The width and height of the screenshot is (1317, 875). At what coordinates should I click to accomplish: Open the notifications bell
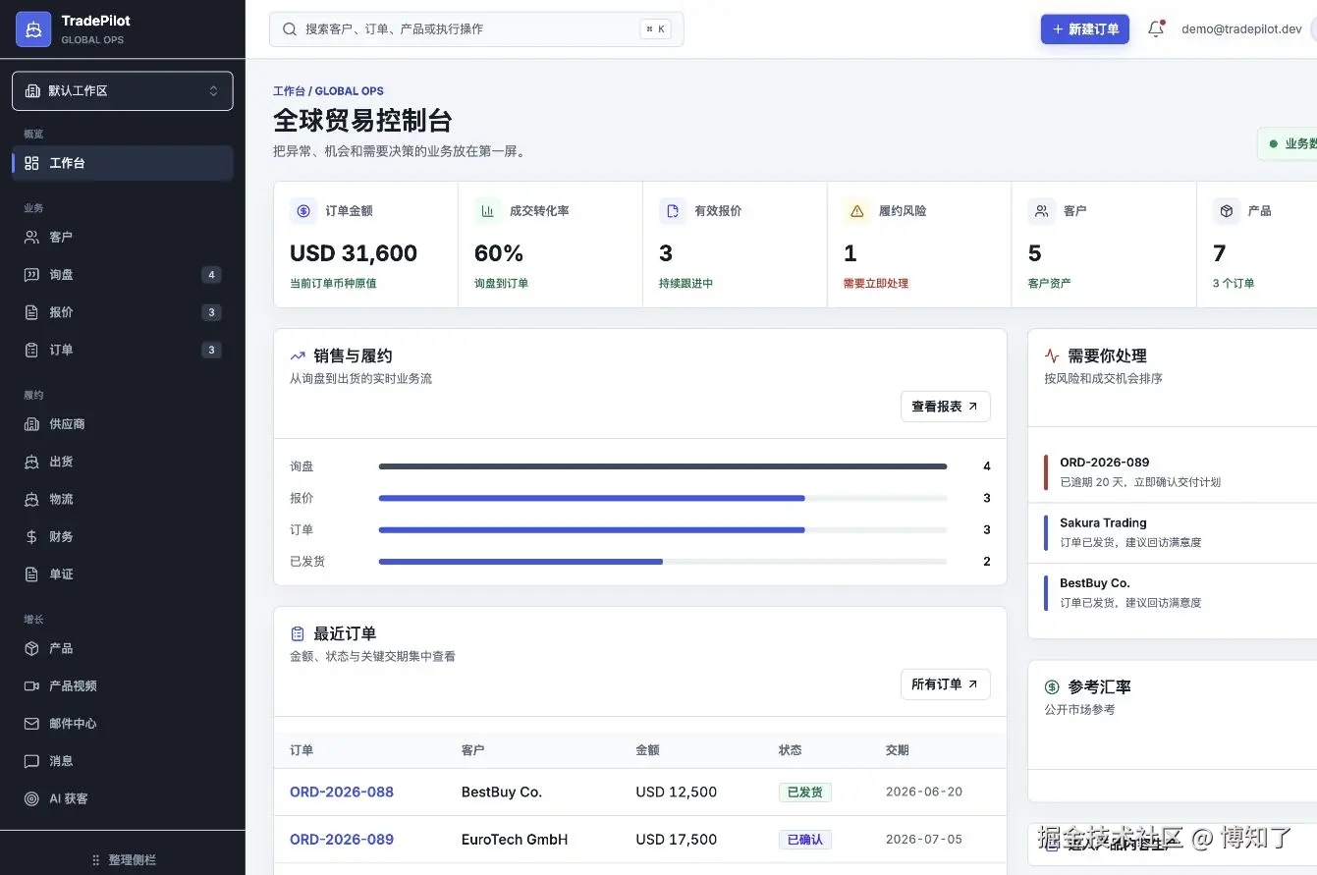[x=1156, y=29]
